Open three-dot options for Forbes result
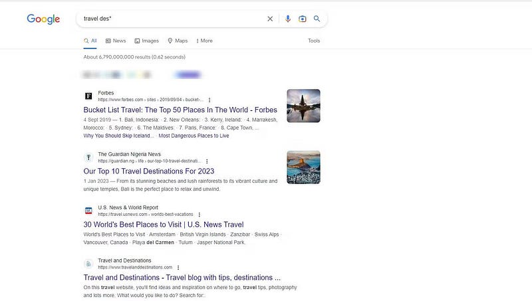 point(209,100)
